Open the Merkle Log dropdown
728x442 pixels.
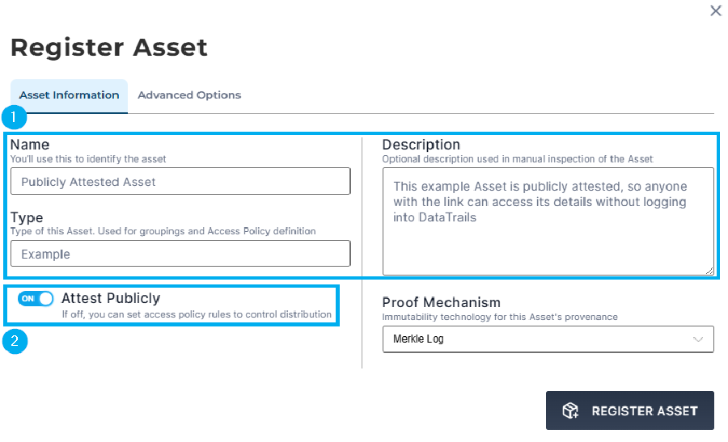pyautogui.click(x=548, y=339)
